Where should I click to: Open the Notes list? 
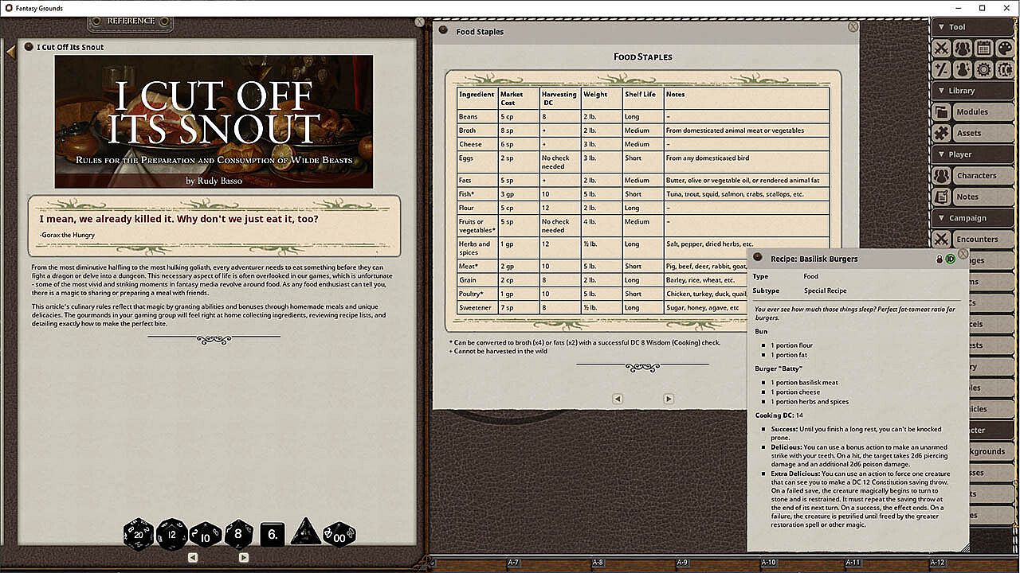click(x=983, y=197)
